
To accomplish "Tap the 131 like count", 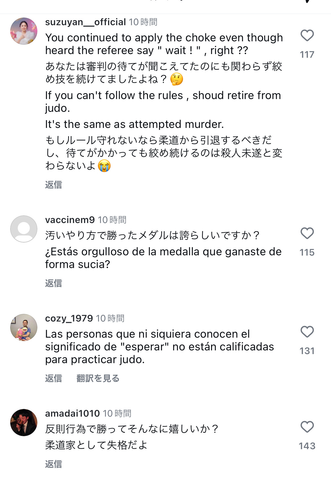I will point(307,351).
